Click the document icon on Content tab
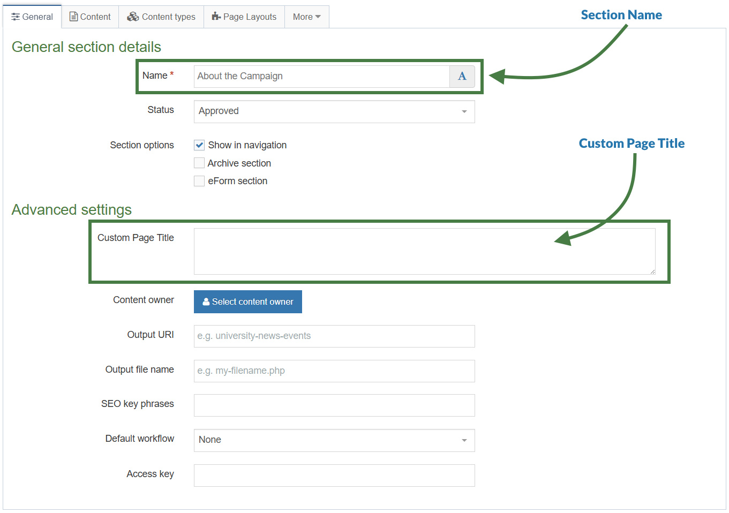 [74, 17]
